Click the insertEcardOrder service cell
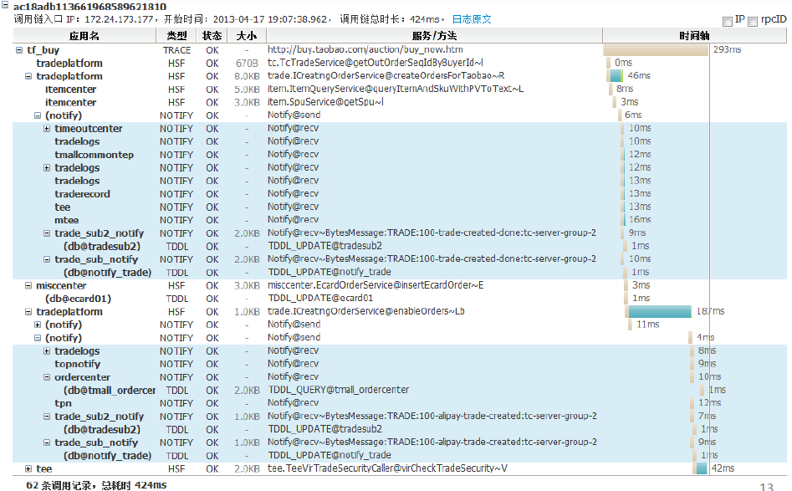This screenshot has height=491, width=792. point(376,285)
